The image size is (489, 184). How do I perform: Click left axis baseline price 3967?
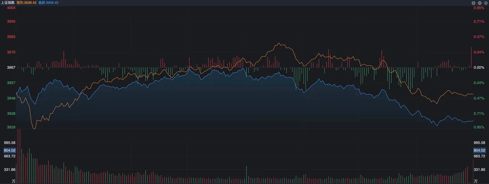(11, 68)
